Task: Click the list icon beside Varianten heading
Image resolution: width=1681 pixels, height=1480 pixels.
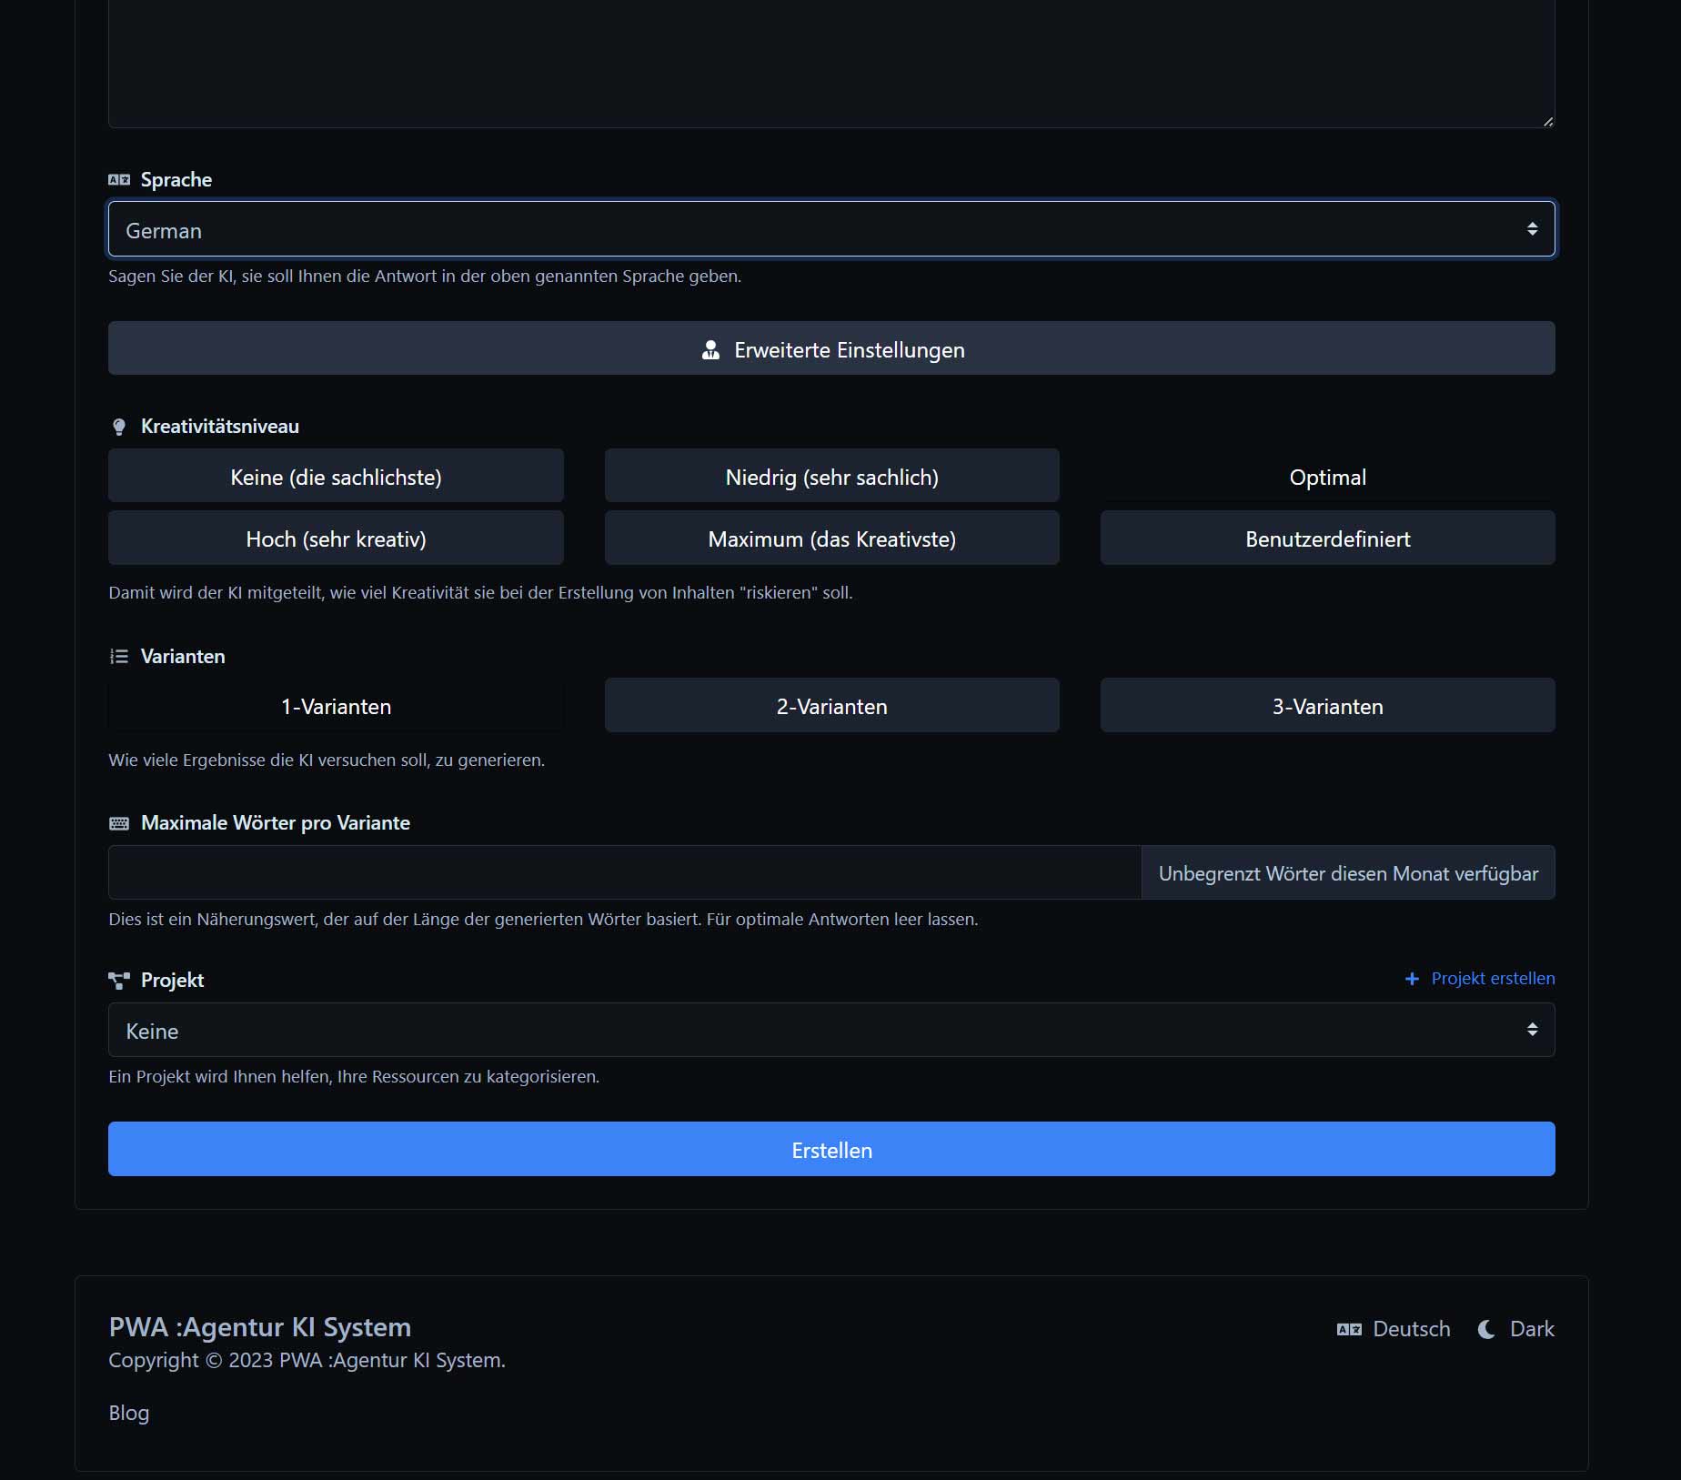Action: [x=119, y=657]
